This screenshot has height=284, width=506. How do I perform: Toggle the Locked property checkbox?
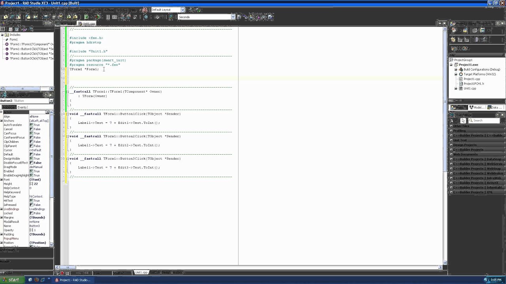31,213
